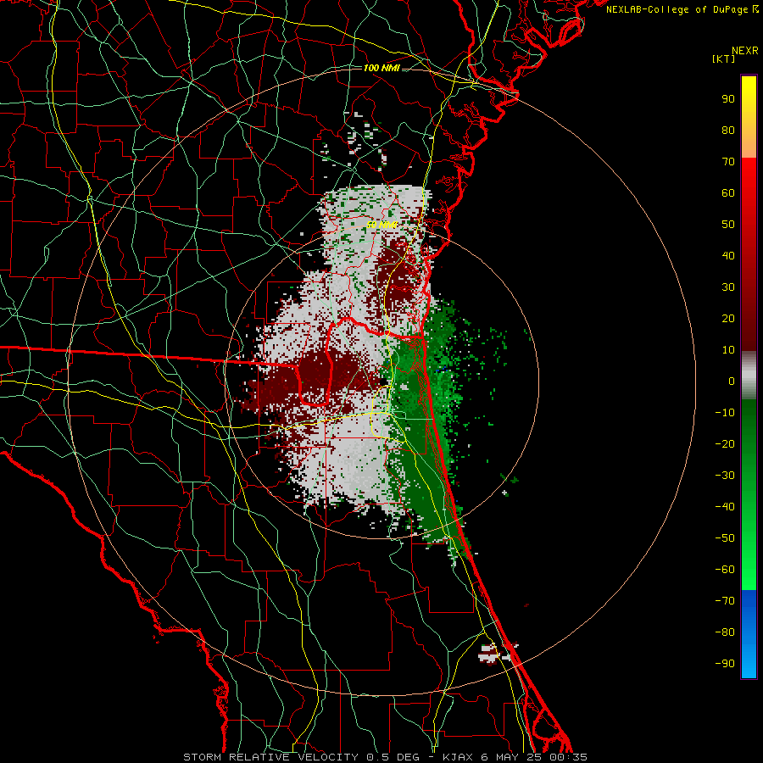Image resolution: width=763 pixels, height=763 pixels.
Task: Select the -50 knots legend value
Action: 725,538
